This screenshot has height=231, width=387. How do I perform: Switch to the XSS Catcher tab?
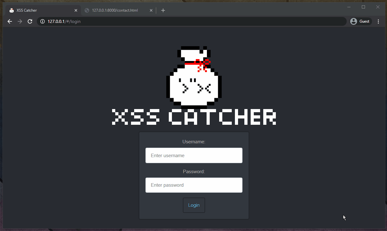(x=43, y=10)
